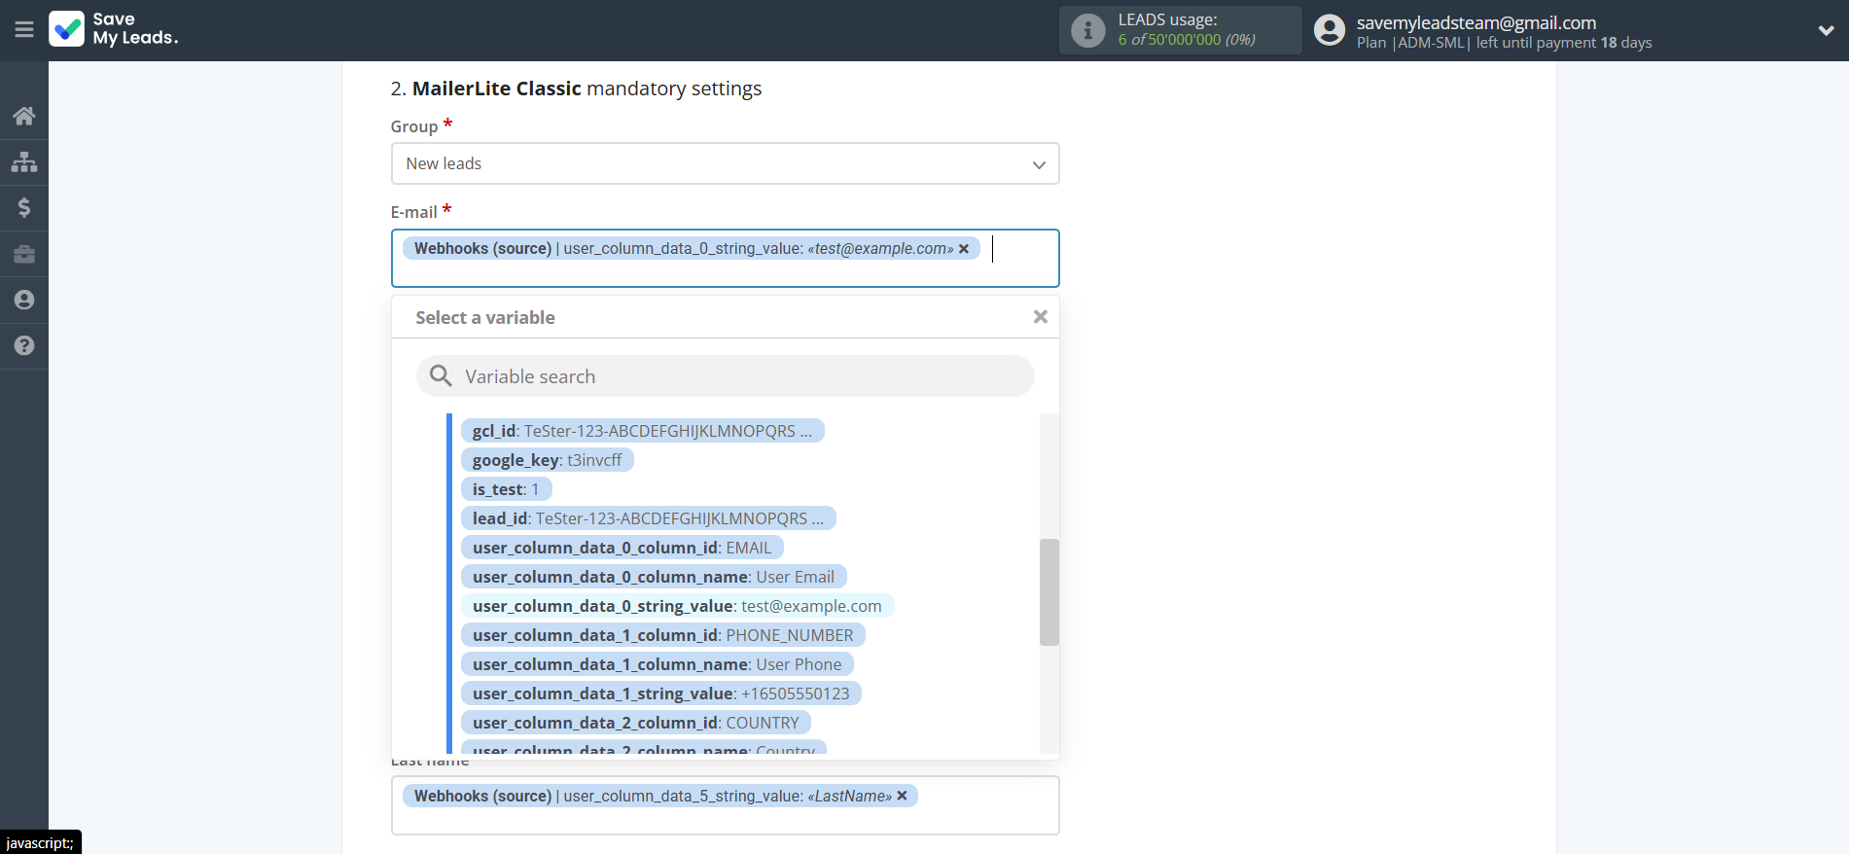Open the Group dropdown with New leads
This screenshot has width=1849, height=854.
click(725, 163)
